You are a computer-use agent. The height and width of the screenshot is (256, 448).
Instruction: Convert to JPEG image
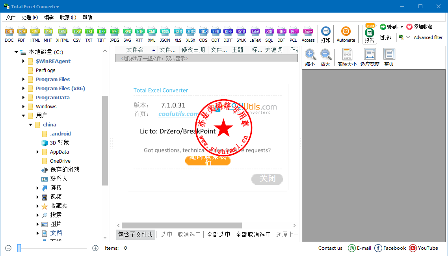pyautogui.click(x=115, y=34)
